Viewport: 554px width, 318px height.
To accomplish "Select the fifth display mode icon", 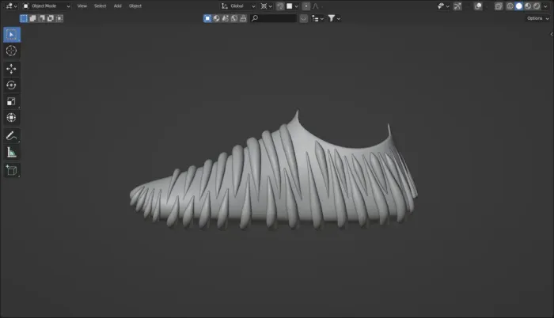I will point(243,18).
